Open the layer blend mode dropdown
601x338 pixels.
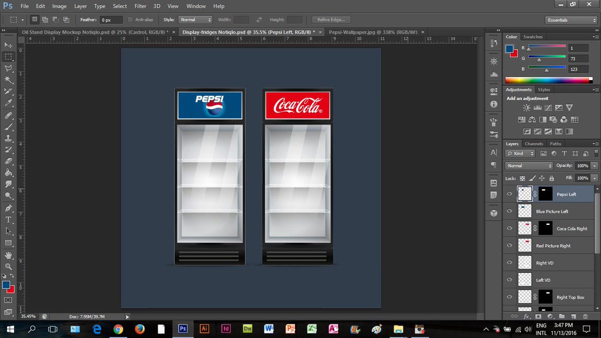point(529,165)
